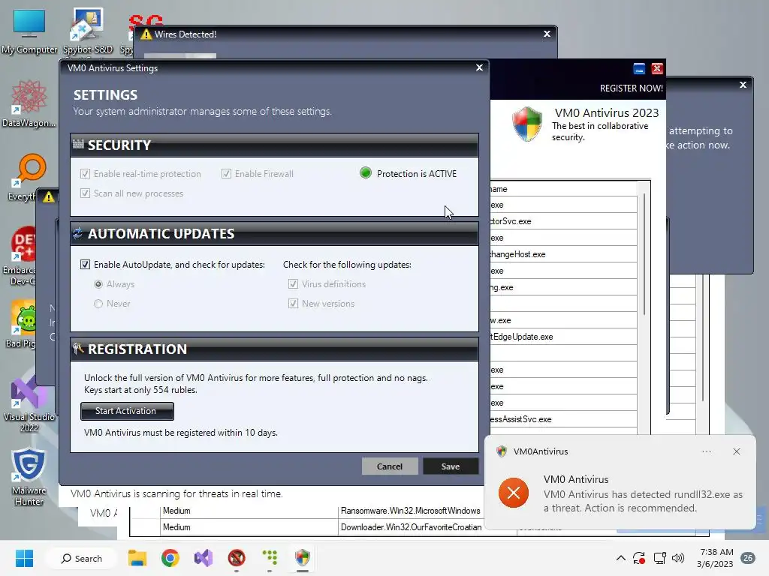Open the Windows Start menu
The image size is (769, 576).
pyautogui.click(x=24, y=558)
